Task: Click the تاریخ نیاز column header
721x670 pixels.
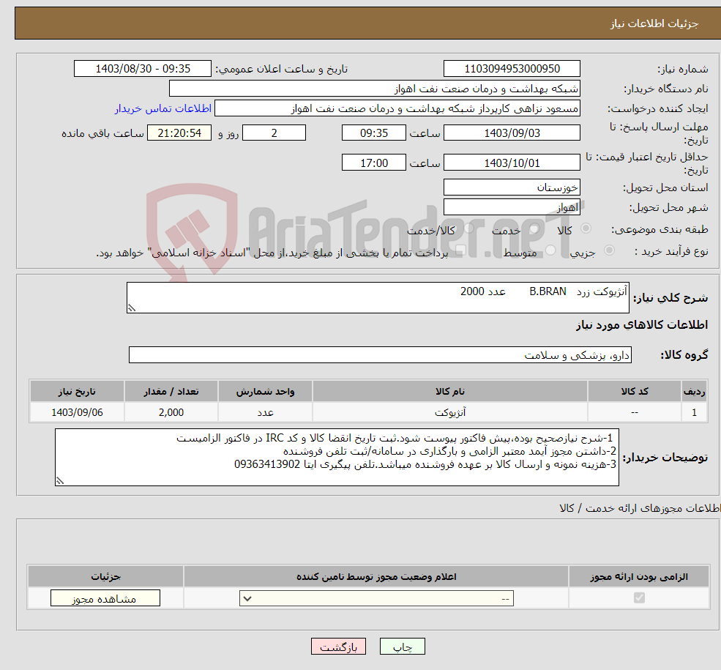Action: click(78, 391)
